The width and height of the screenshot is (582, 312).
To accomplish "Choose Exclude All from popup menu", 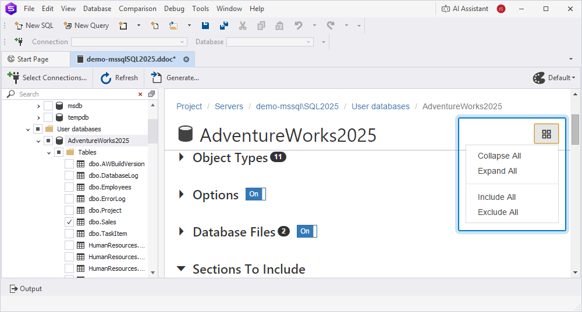I will 498,212.
